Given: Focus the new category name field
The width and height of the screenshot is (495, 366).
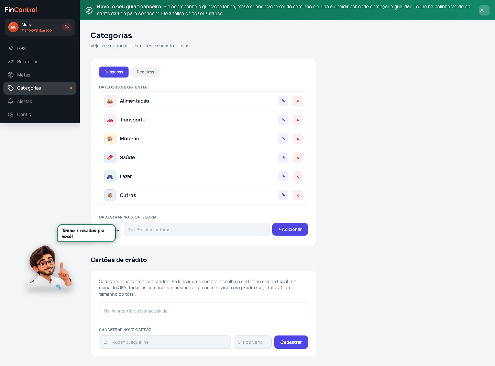Looking at the screenshot, I should (197, 230).
